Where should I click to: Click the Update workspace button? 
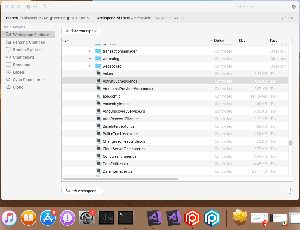pos(81,31)
